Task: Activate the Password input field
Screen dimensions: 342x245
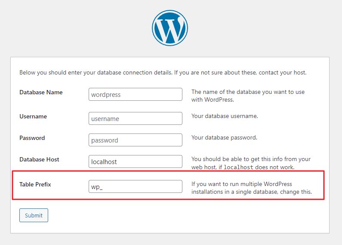Action: (x=136, y=140)
